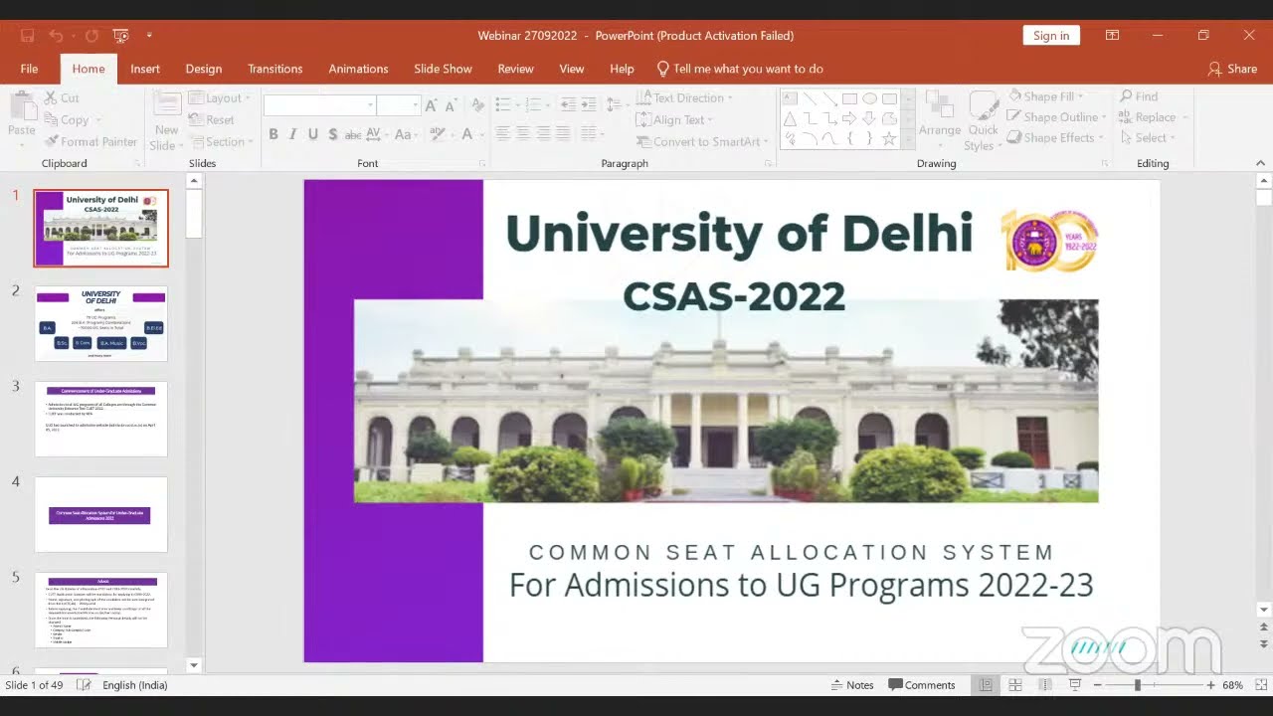Toggle text Shadow formatting
Image resolution: width=1273 pixels, height=716 pixels.
[333, 134]
